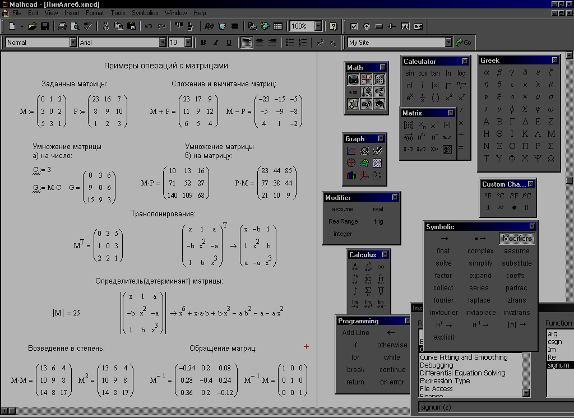The image size is (574, 418).
Task: Click the Ω symbol in Greek palette
Action: [x=550, y=159]
